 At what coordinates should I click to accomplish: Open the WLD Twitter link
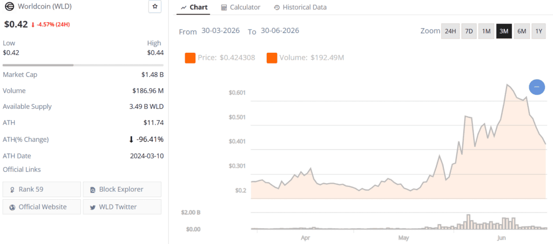point(122,207)
